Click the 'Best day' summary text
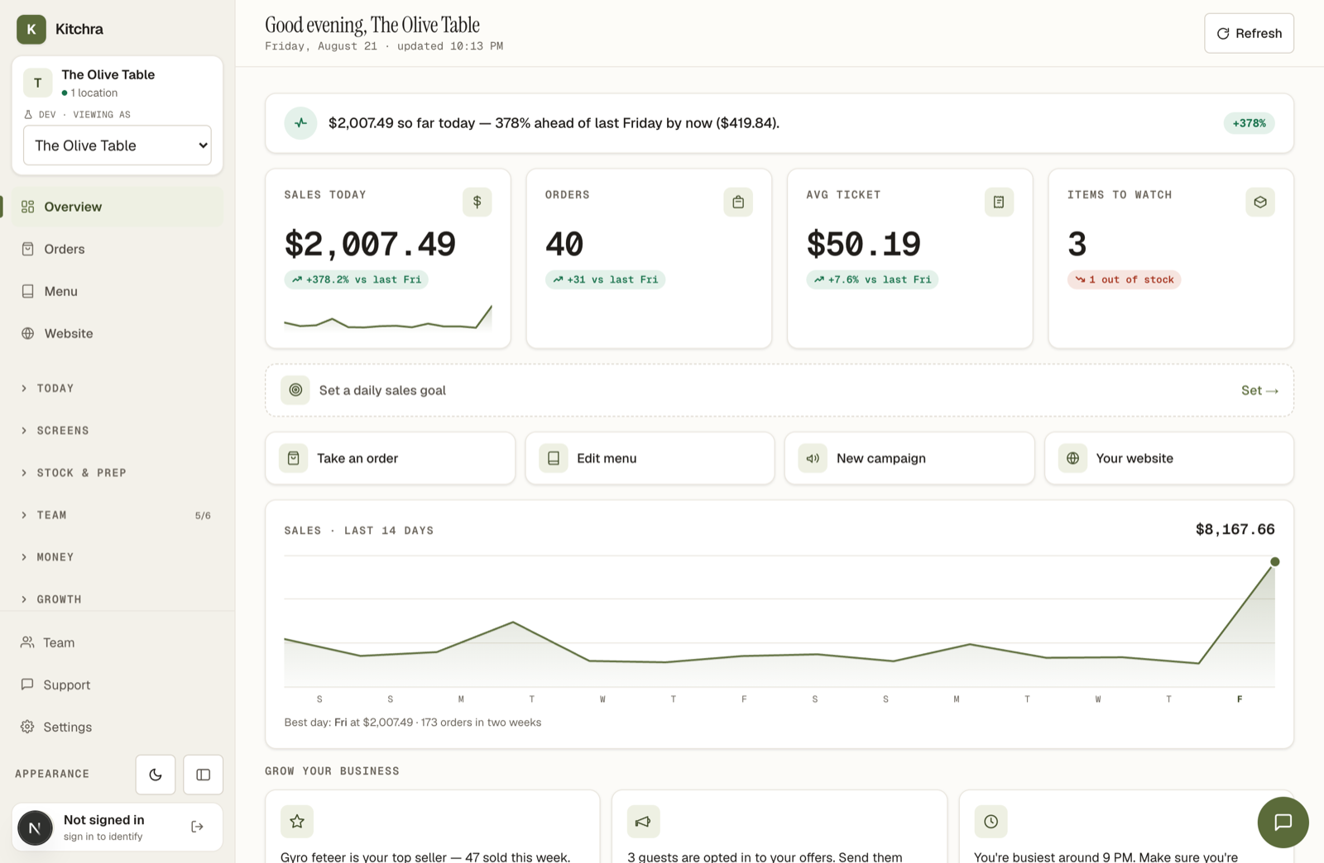Viewport: 1324px width, 863px height. [412, 722]
